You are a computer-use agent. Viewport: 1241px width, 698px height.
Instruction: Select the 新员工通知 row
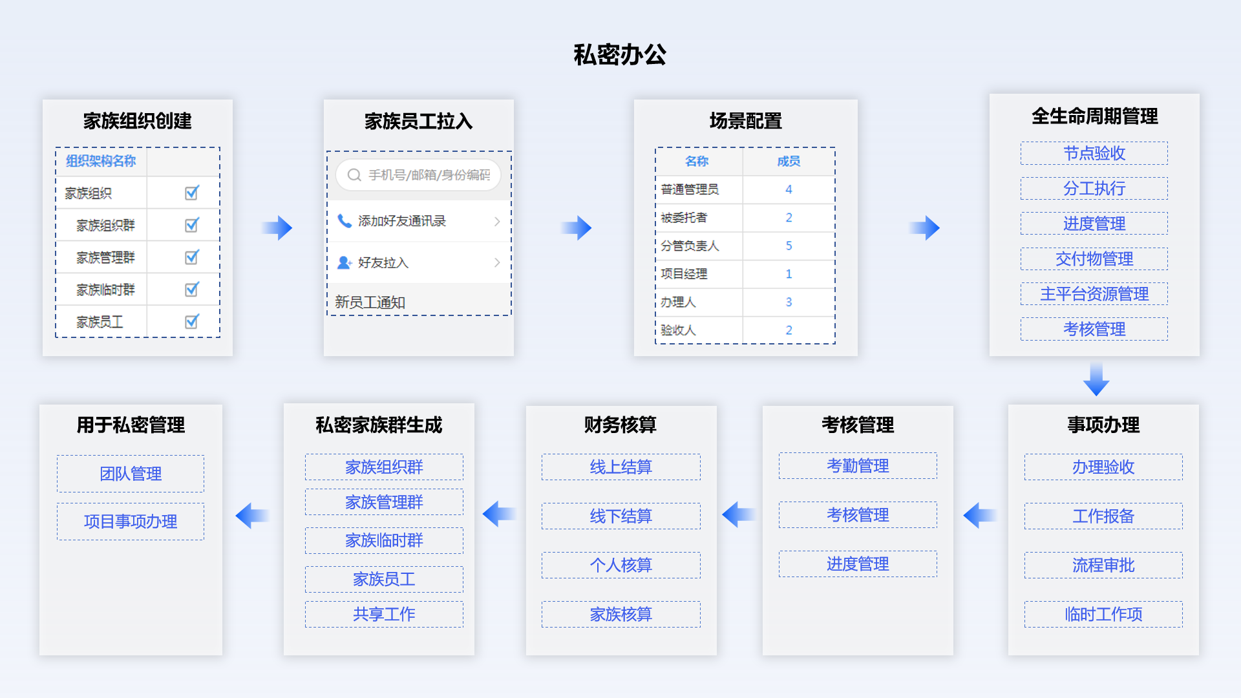click(370, 302)
